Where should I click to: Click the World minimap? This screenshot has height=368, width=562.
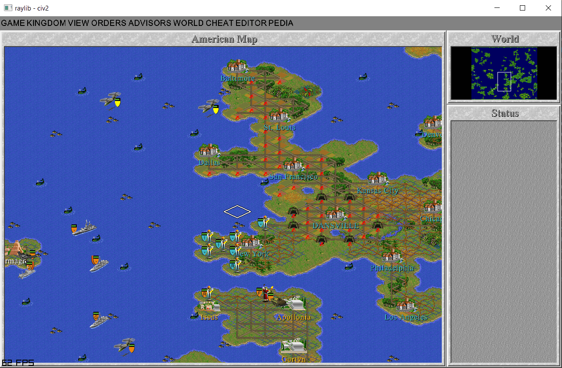click(504, 73)
